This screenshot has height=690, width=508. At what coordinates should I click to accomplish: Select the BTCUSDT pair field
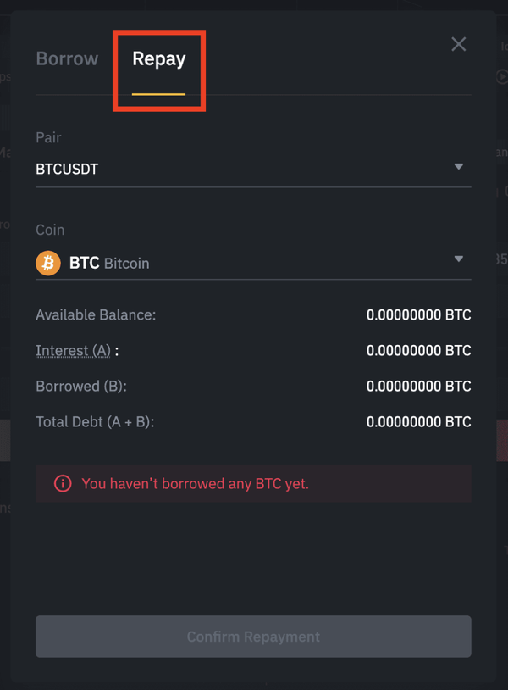(67, 169)
